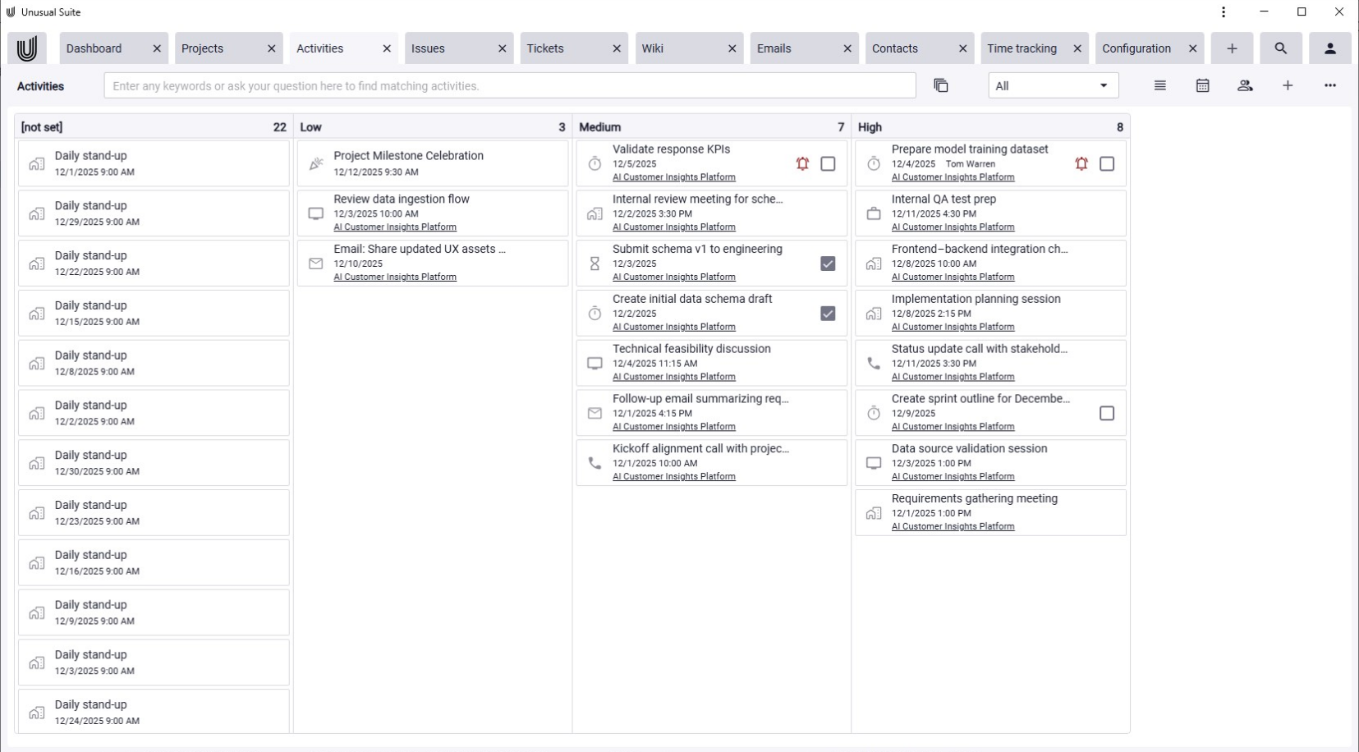Open AI Customer Insights Platform link on Requirements gathering meeting
The height and width of the screenshot is (752, 1359).
pyautogui.click(x=954, y=526)
